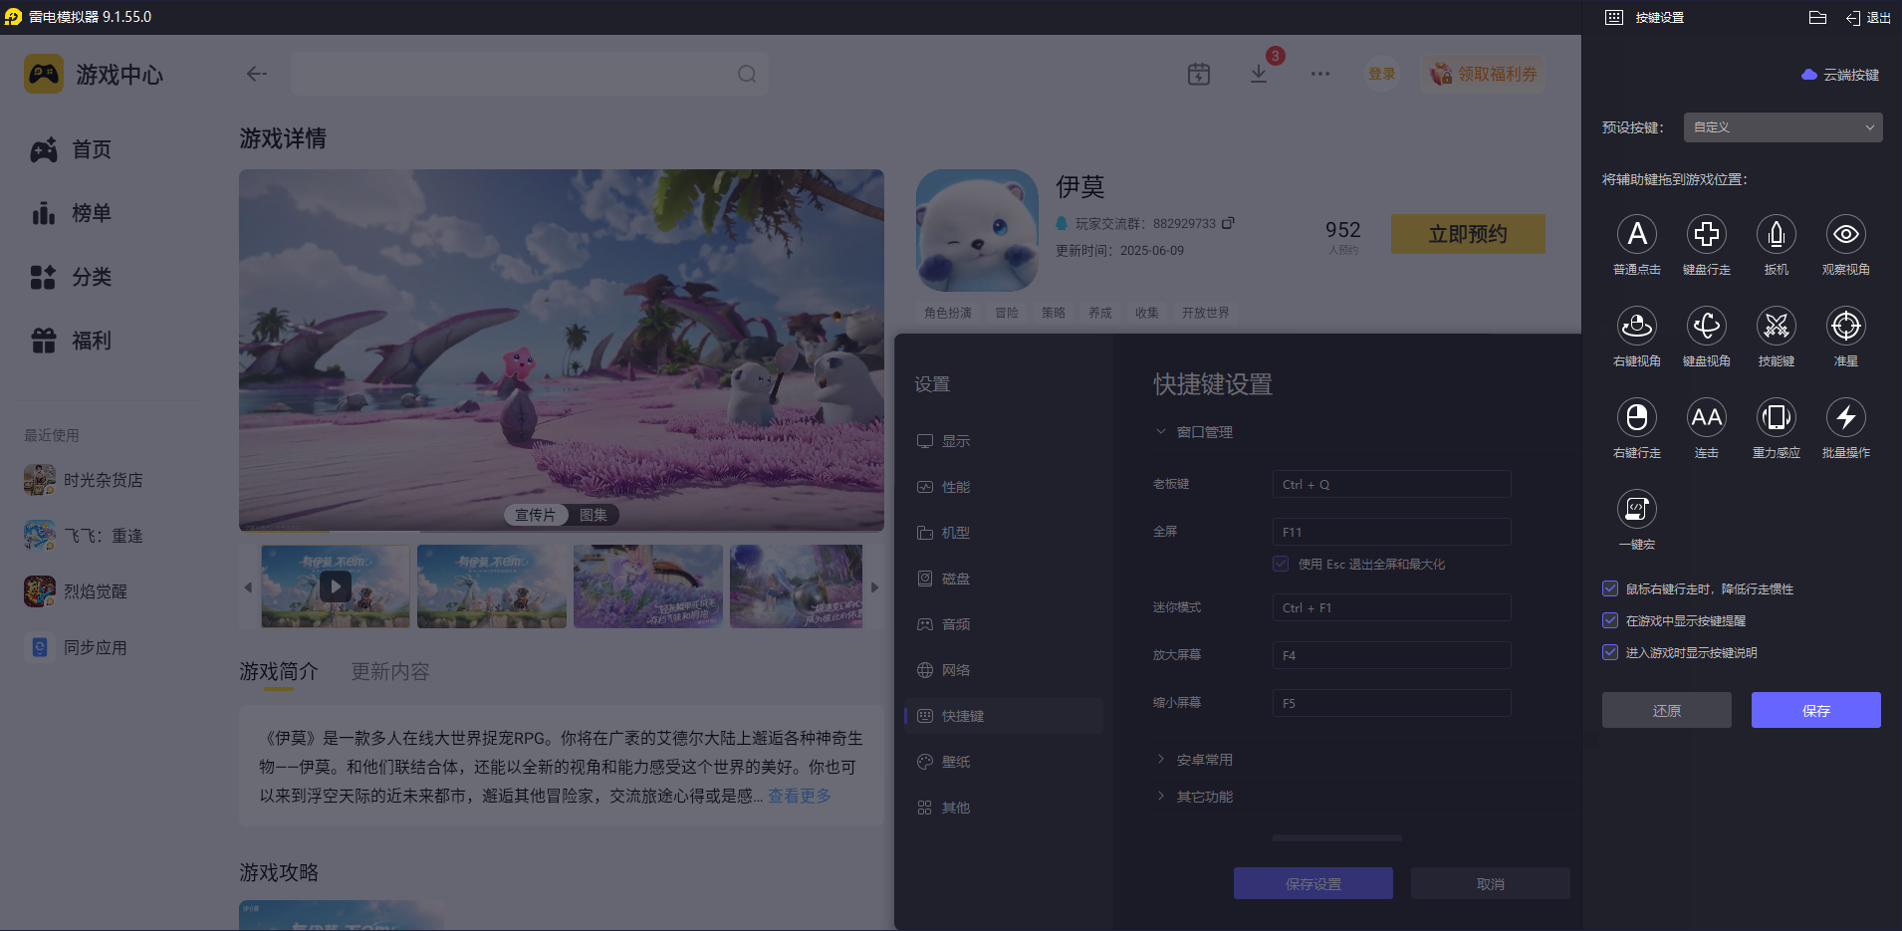
Task: Switch to the 图集 tab on the trailer
Action: (593, 515)
